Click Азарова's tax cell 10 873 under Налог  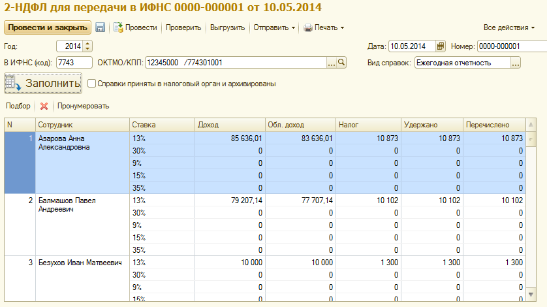click(x=368, y=138)
